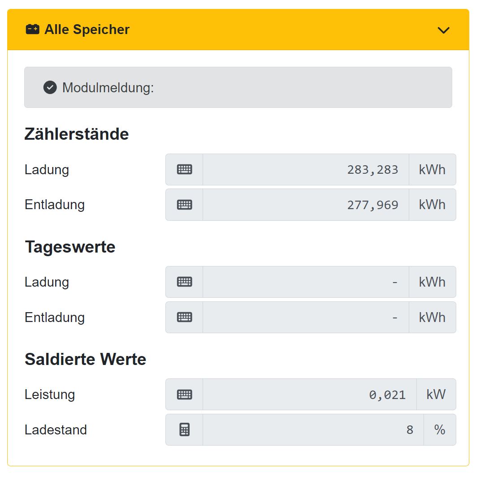Click the empty Tageswerte Ladung field
This screenshot has width=489, height=485.
click(x=306, y=282)
